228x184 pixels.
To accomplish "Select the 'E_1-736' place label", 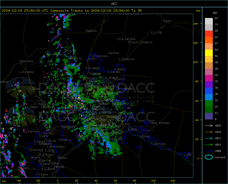I will [157, 33].
